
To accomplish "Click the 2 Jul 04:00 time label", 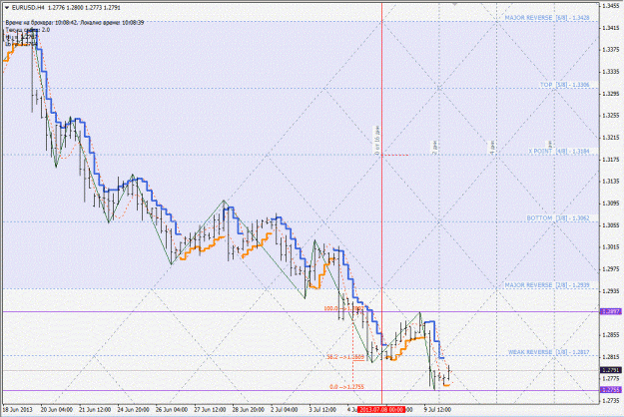I will pyautogui.click(x=285, y=409).
